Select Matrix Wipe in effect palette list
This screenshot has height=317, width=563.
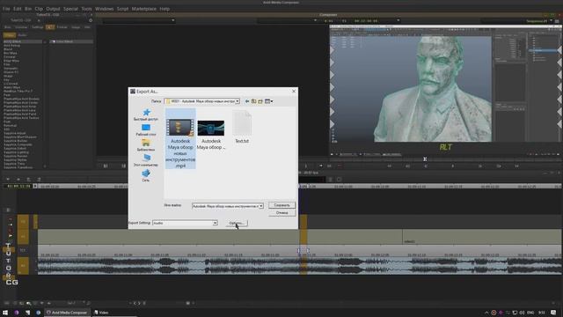(x=11, y=87)
